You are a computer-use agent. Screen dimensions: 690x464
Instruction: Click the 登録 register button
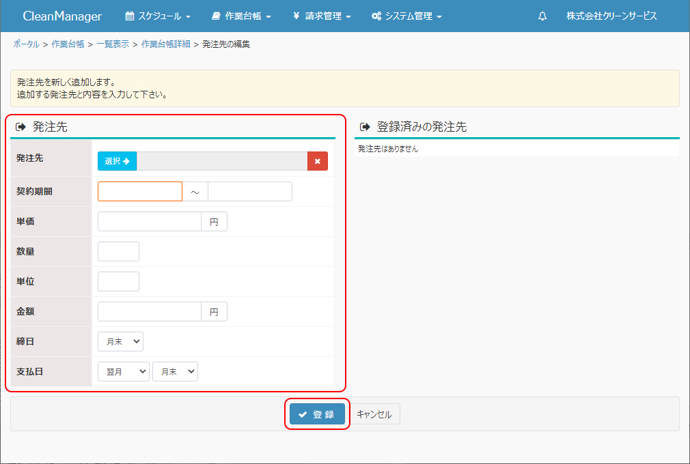tap(317, 414)
